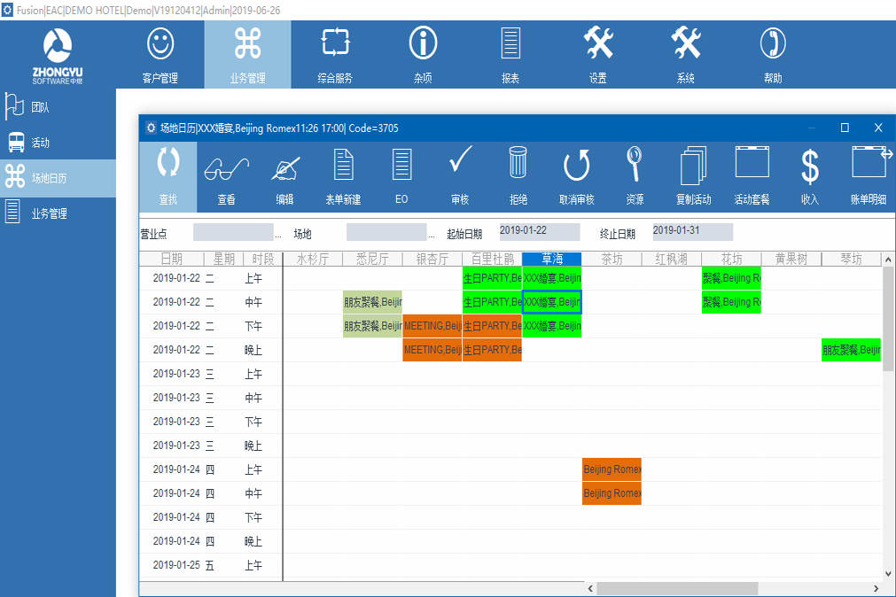Screen dimensions: 896x597
Task: Open 查看 glasses icon
Action: point(227,167)
